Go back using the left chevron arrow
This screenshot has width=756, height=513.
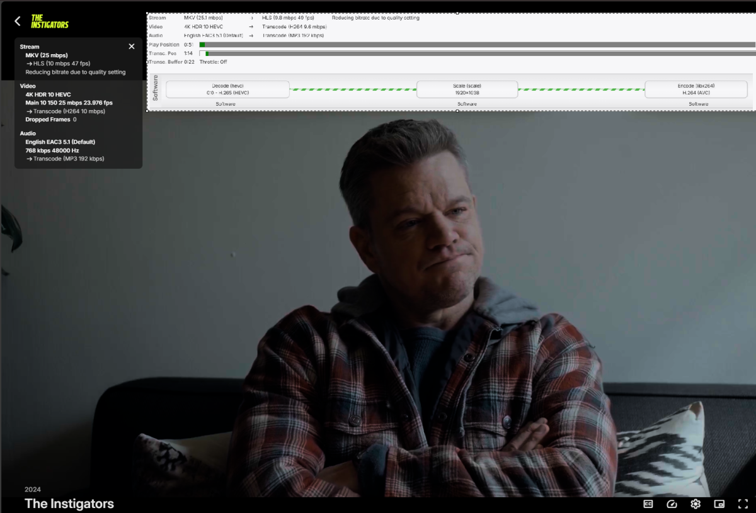(18, 21)
